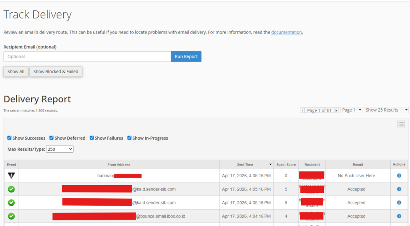This screenshot has height=226, width=410.
Task: Toggle Show In-Progress checkbox
Action: (129, 138)
